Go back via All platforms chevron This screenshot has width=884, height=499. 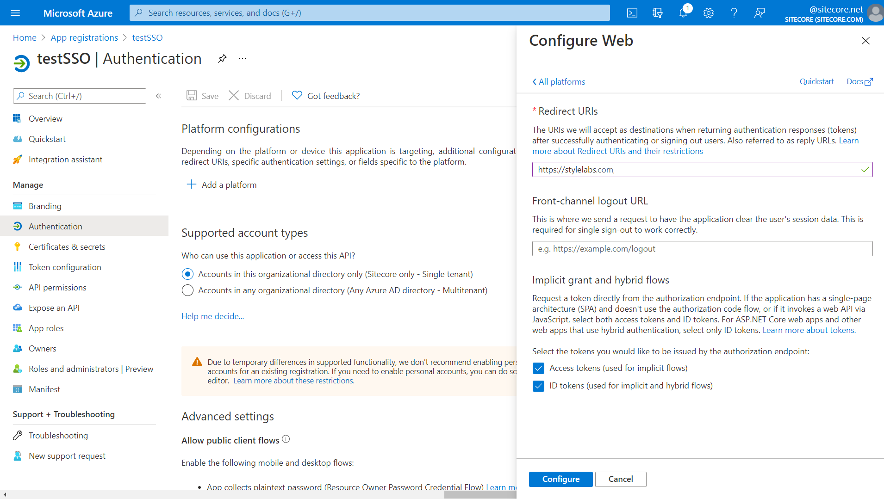(558, 81)
